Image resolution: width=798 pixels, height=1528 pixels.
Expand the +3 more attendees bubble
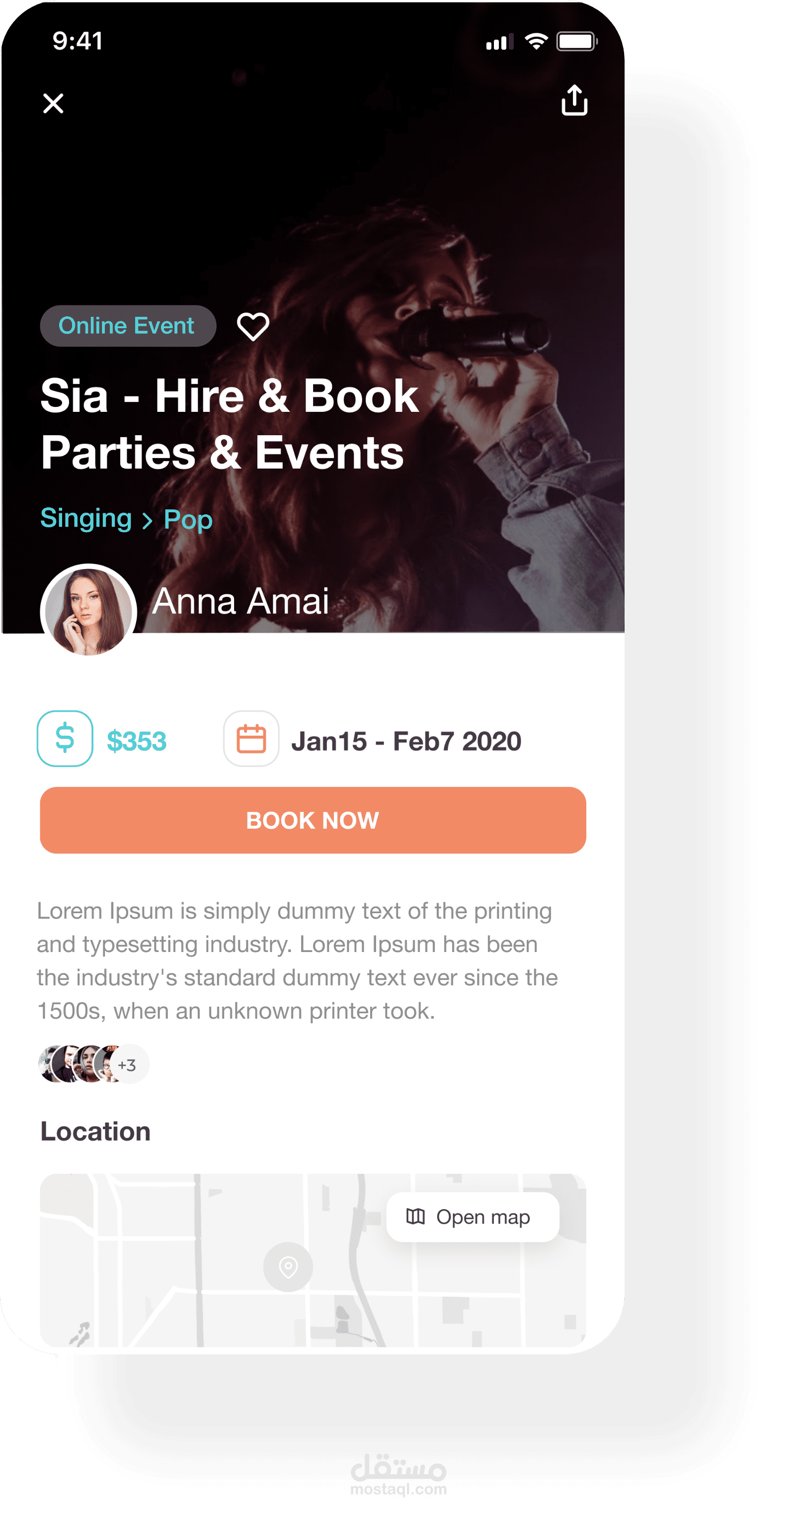tap(130, 1064)
